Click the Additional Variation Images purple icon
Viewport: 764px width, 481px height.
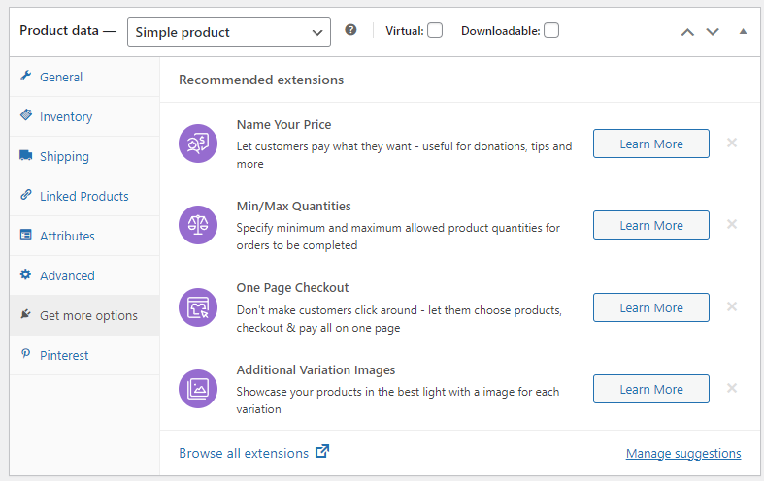[x=198, y=389]
